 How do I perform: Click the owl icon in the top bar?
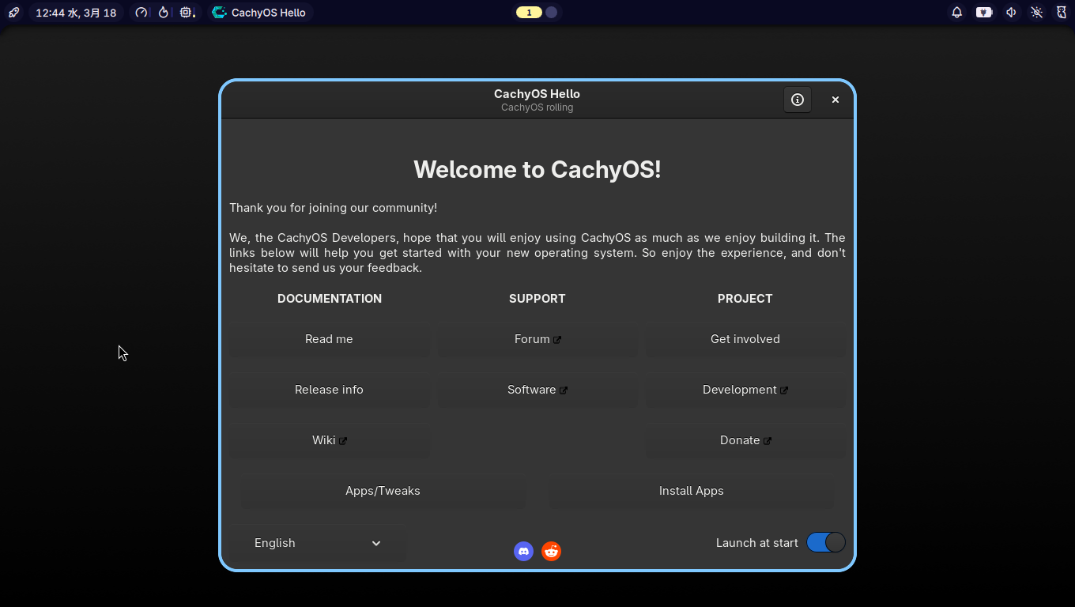coord(1062,13)
